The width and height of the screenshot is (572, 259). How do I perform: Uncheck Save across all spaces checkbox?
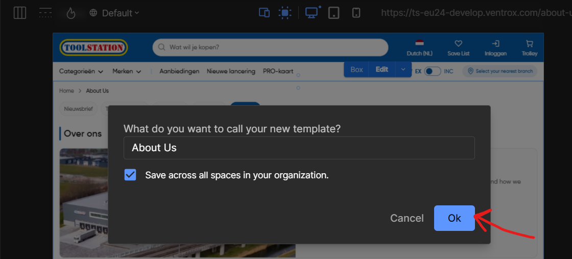pos(130,175)
